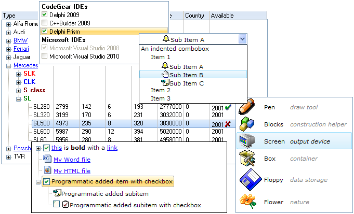The width and height of the screenshot is (354, 214).
Task: Follow the 'this' hyperlink
Action: (x=57, y=148)
